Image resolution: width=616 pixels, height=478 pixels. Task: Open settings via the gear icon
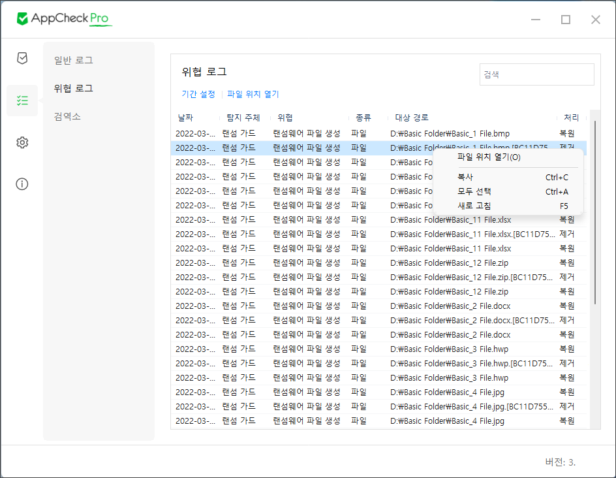click(x=22, y=142)
